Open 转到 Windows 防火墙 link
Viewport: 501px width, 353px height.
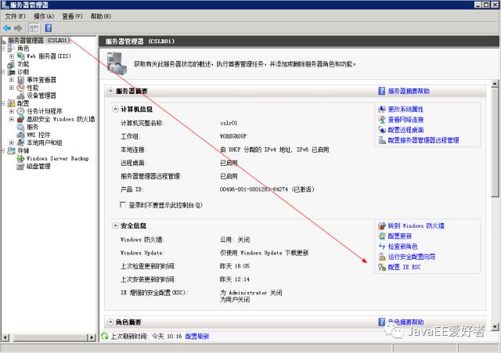(x=416, y=225)
